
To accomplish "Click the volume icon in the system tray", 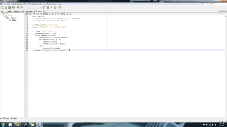I will point(207,125).
